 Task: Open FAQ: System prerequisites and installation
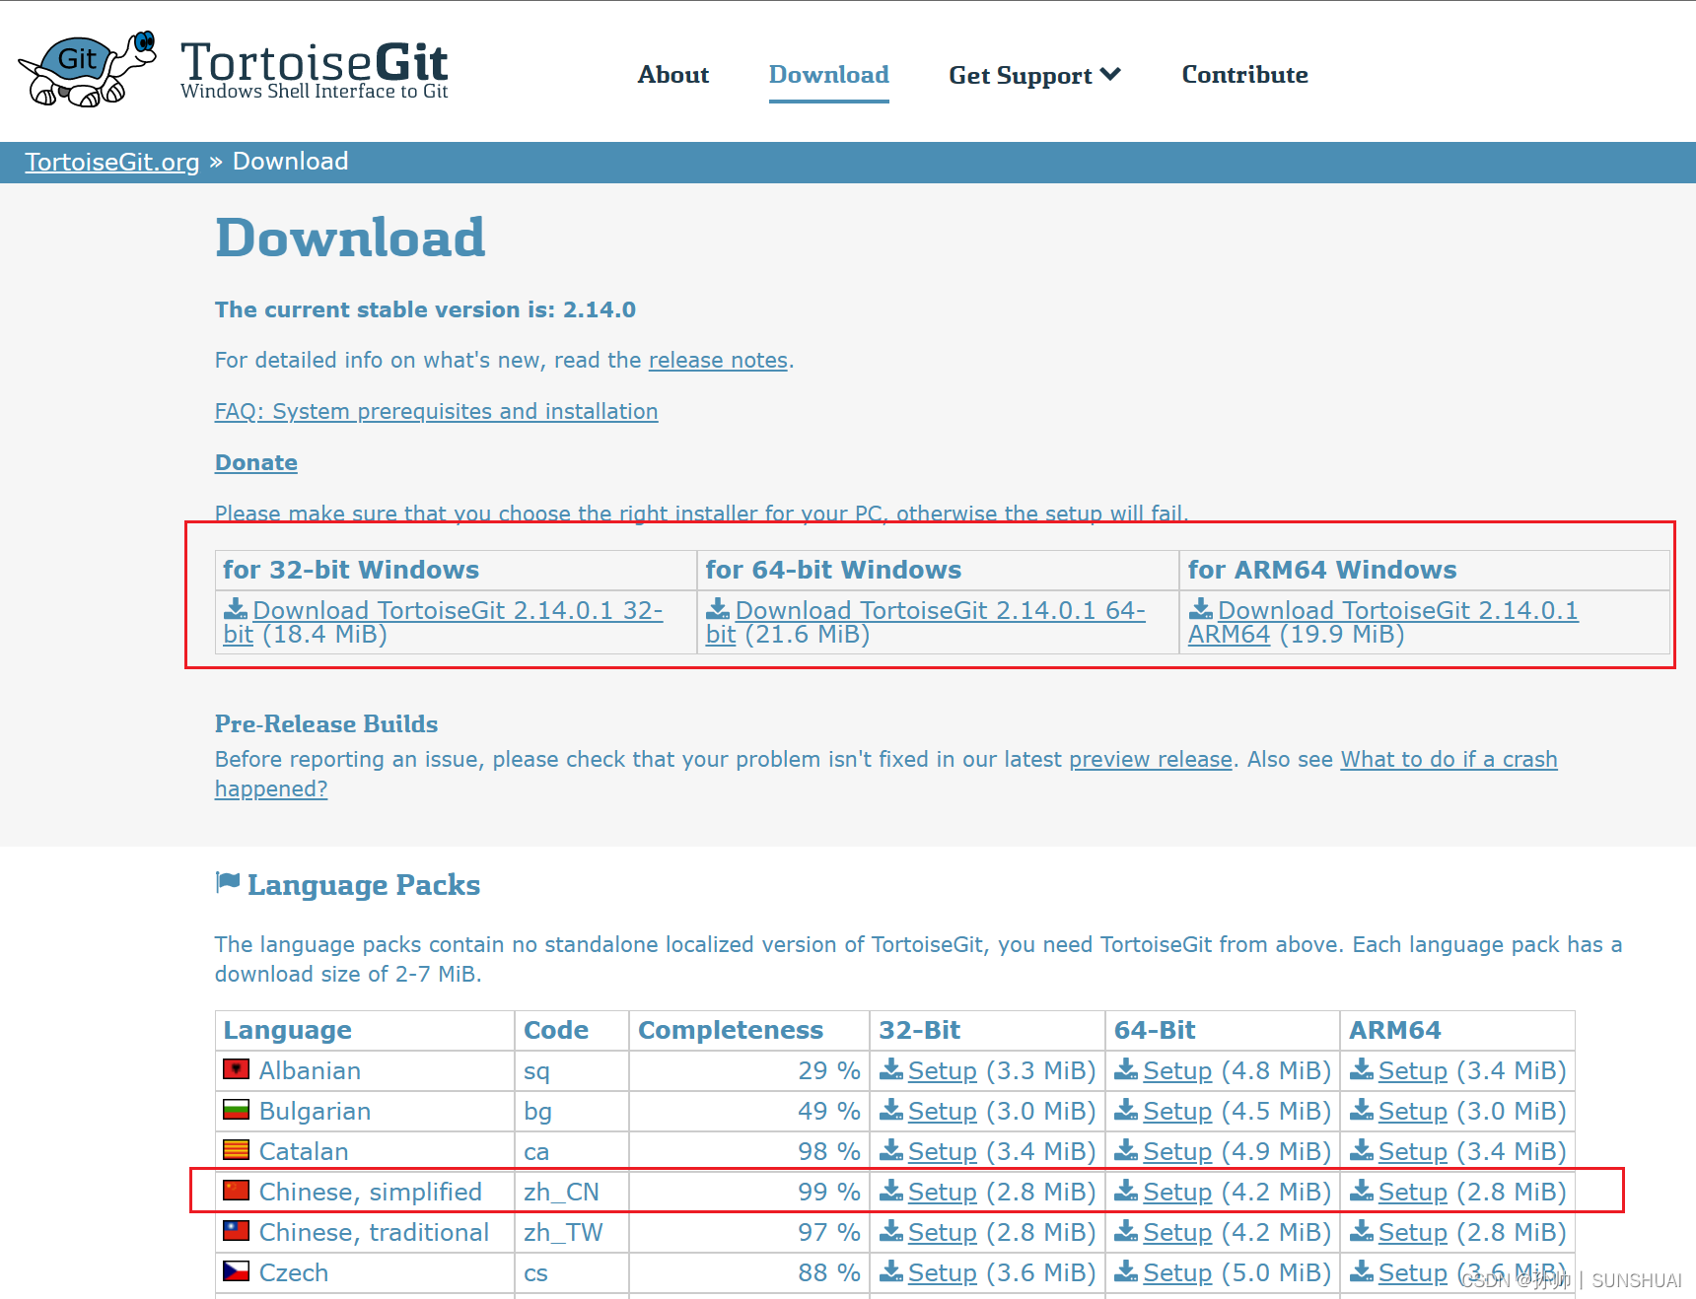point(437,412)
